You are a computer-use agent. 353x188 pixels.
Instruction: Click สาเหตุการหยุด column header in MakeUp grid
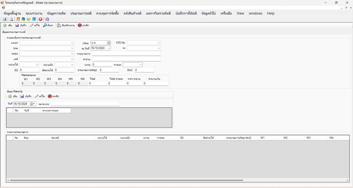[x=56, y=111]
